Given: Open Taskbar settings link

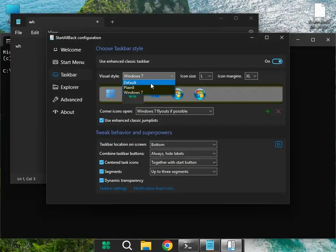Looking at the screenshot, I should tap(113, 188).
